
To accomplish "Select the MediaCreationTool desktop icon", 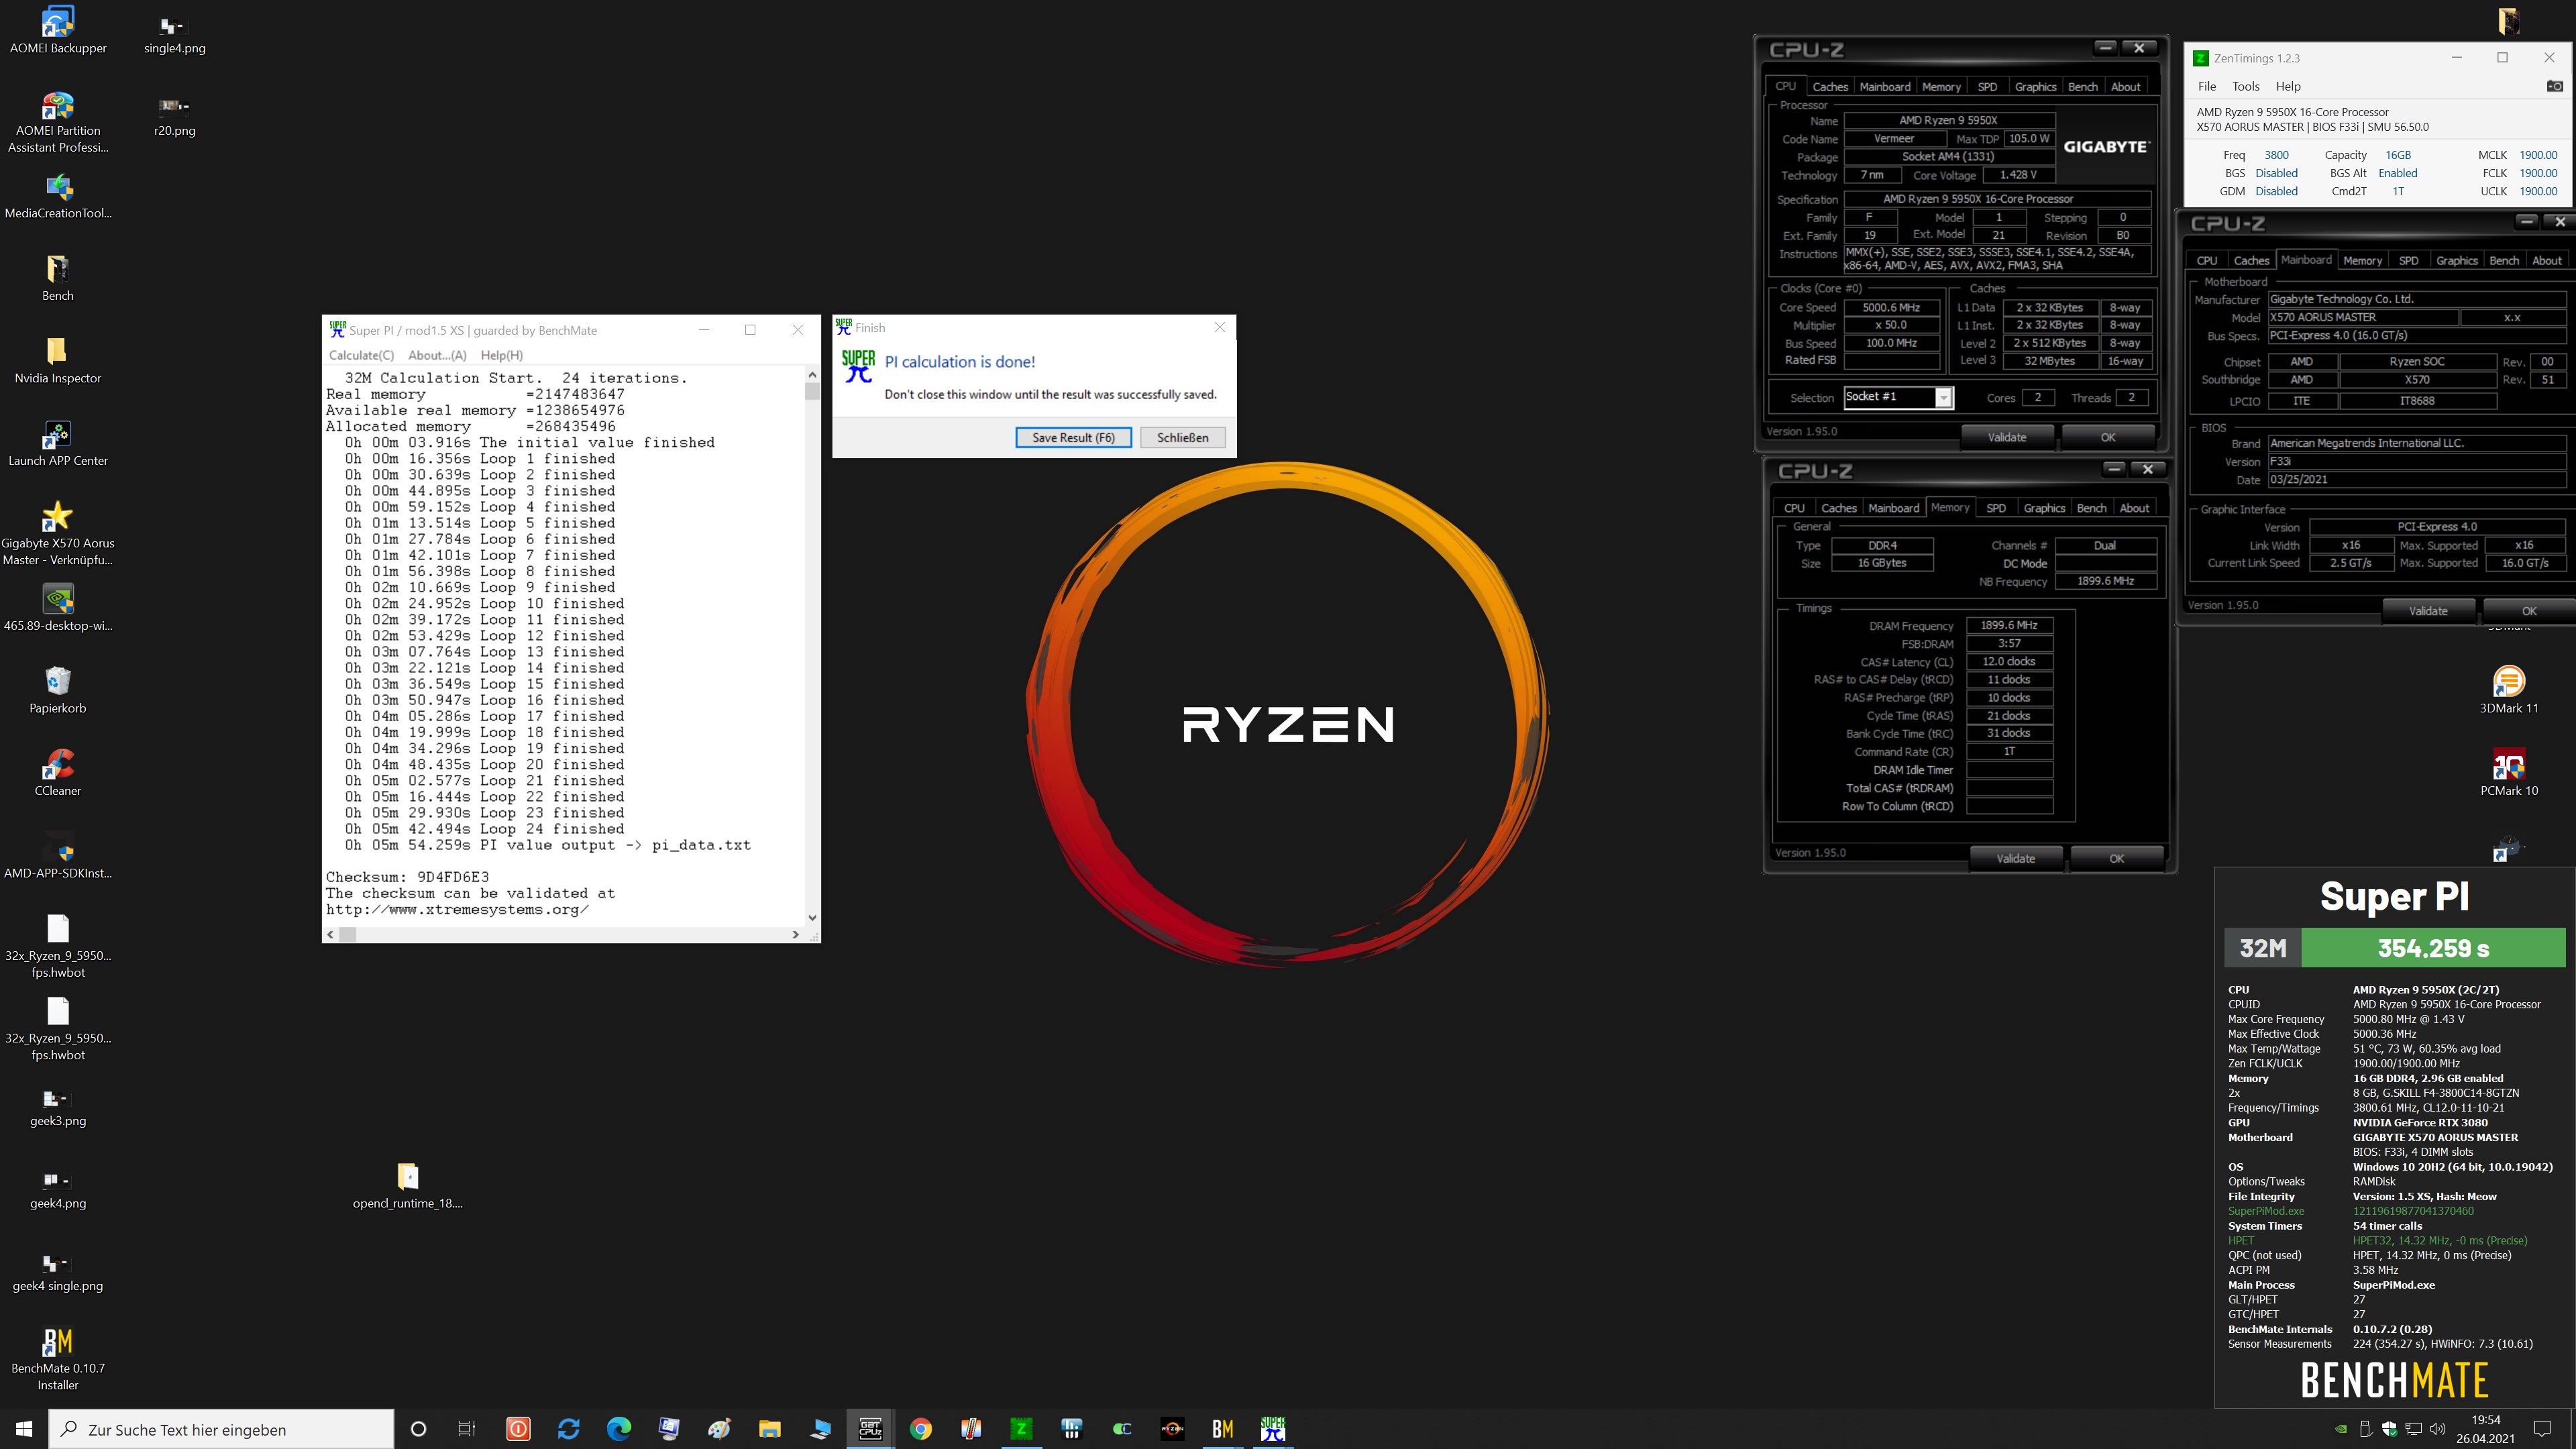I will click(58, 196).
